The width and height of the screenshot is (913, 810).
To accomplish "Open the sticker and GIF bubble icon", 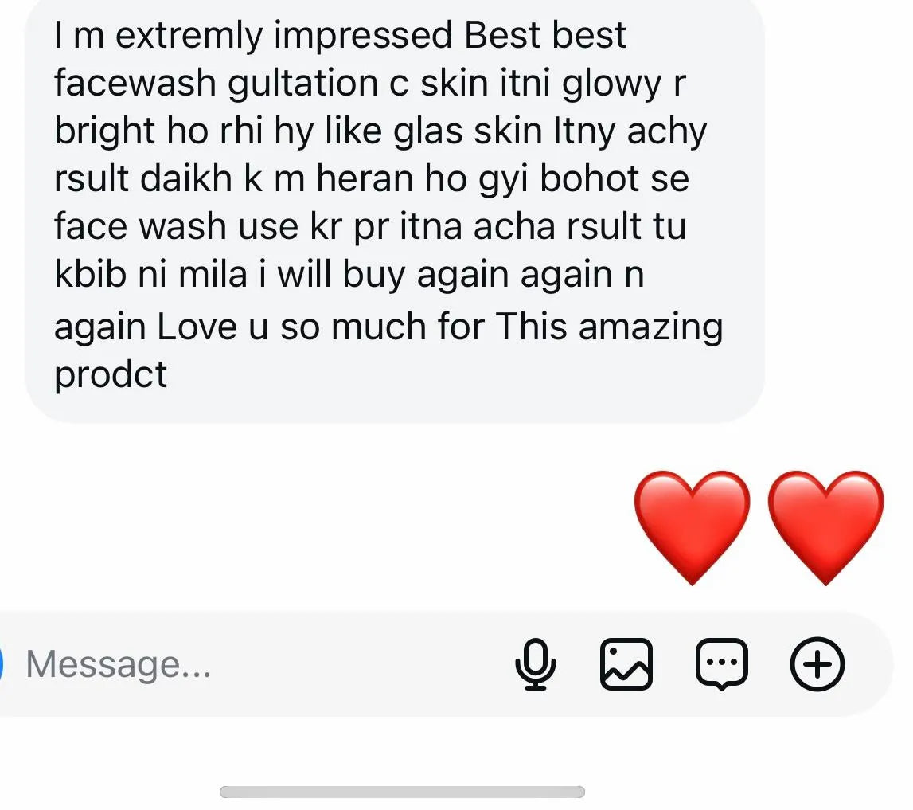I will coord(721,664).
